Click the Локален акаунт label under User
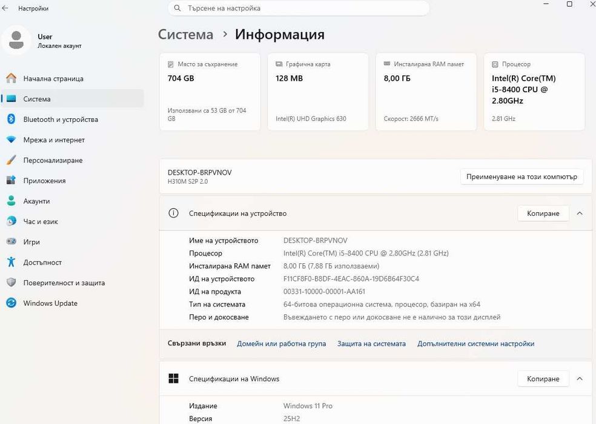596x424 pixels. [60, 45]
